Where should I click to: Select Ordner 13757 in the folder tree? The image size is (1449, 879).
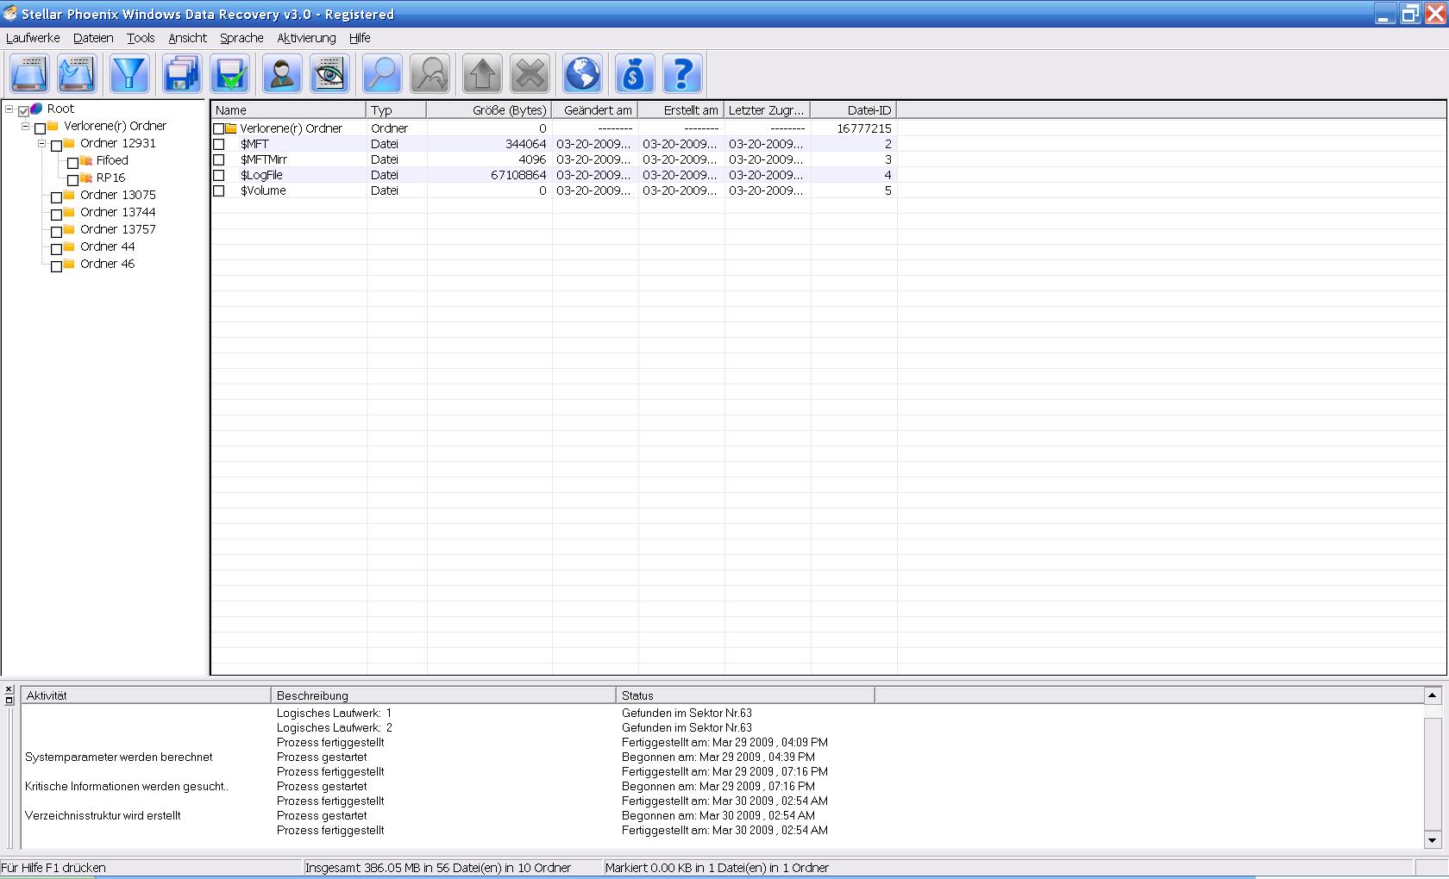click(x=118, y=230)
